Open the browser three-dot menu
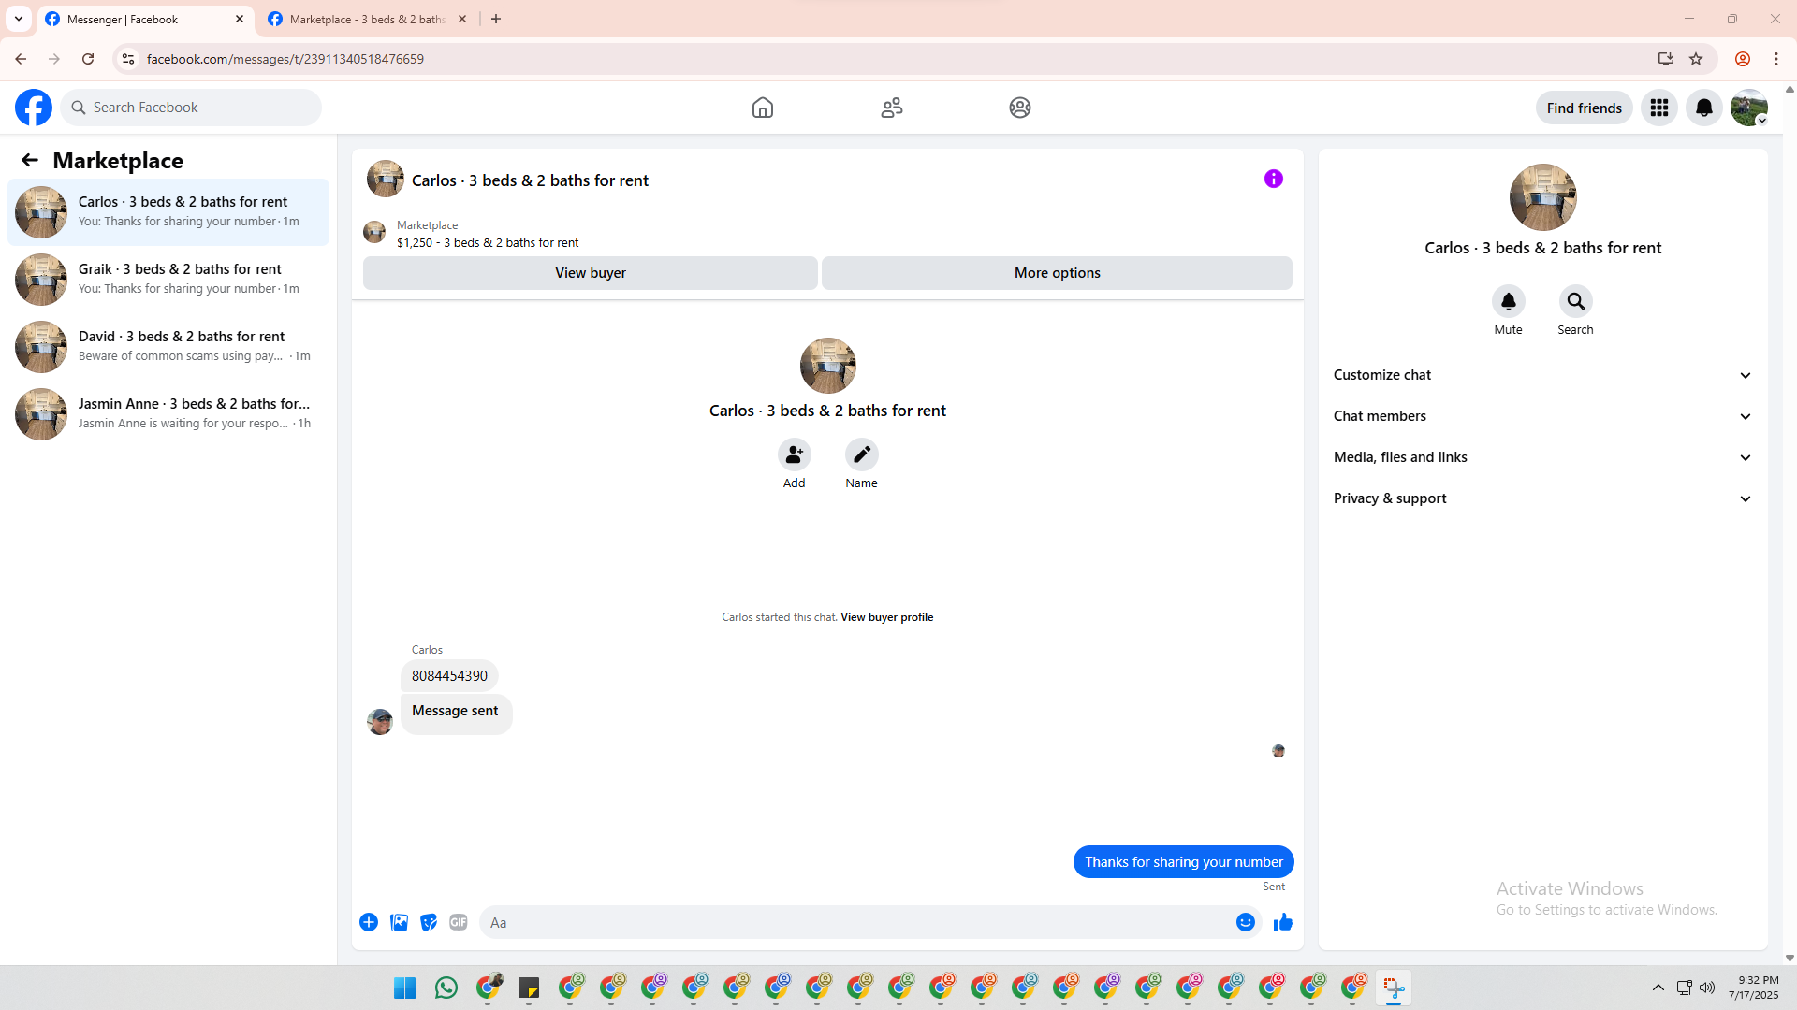 pos(1776,59)
